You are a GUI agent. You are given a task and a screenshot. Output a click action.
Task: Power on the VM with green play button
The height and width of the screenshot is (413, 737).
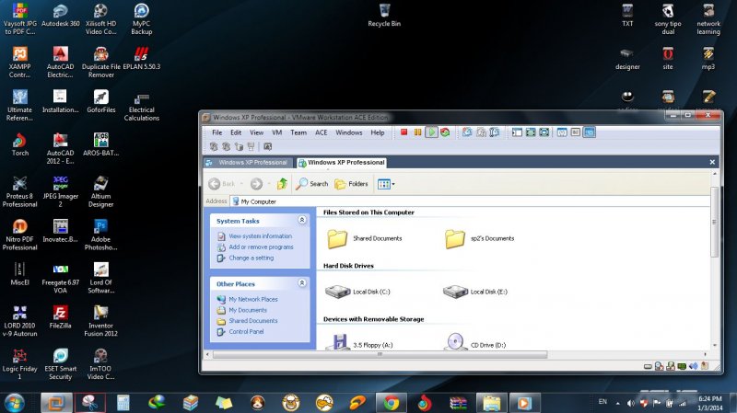point(431,132)
